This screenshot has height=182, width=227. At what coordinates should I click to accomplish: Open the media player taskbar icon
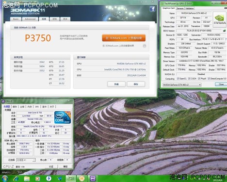[37, 179]
